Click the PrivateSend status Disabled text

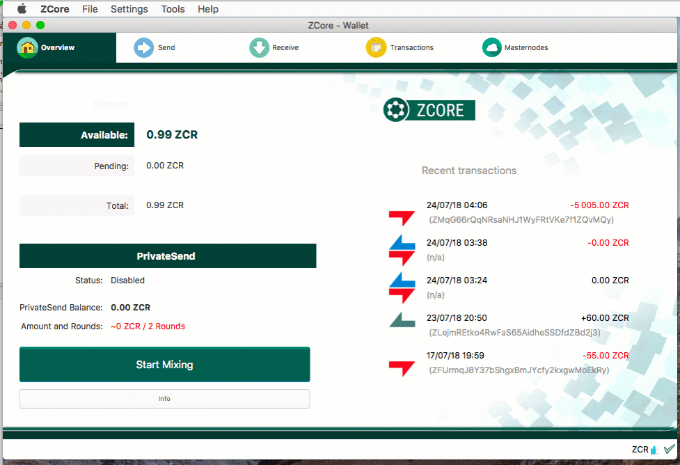pos(127,281)
